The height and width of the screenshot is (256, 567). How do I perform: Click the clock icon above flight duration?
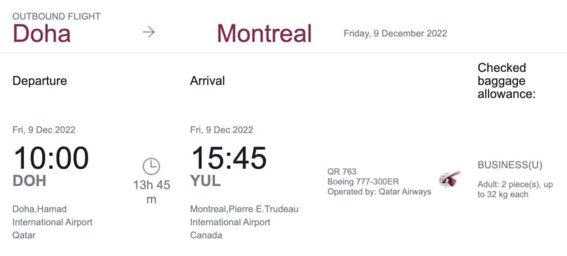pyautogui.click(x=151, y=165)
